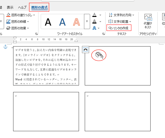
Task: Open the 図形の効果 menu
Action: 18,28
